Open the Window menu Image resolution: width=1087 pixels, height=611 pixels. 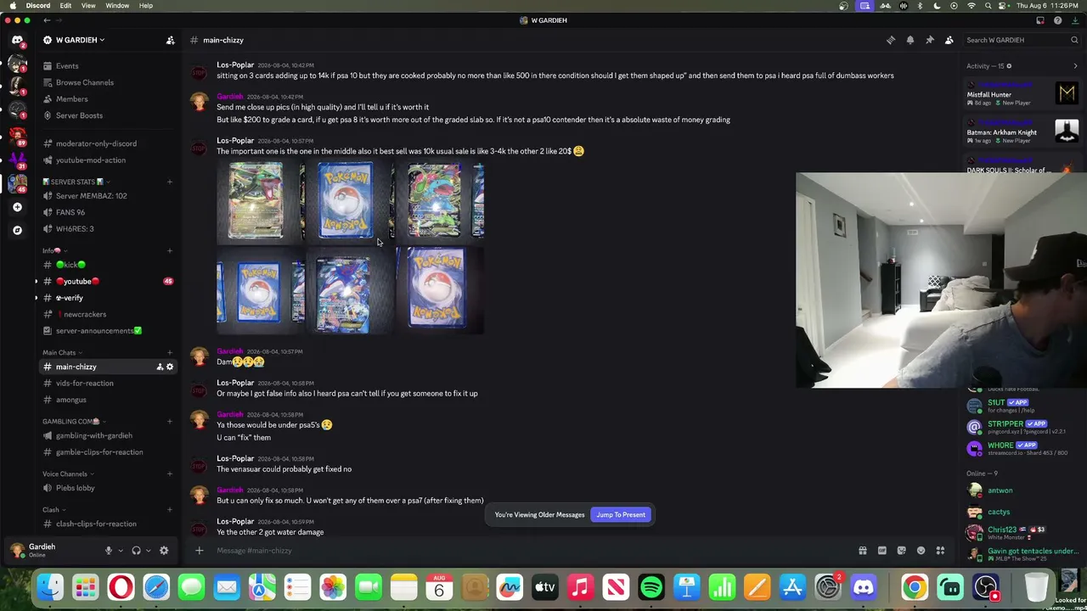point(117,6)
